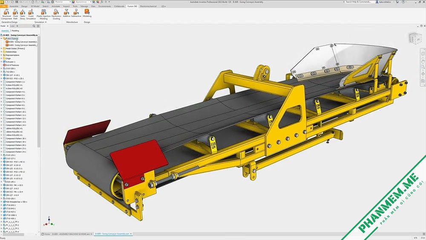Switch to the Design ribbon tab

[x=24, y=6]
